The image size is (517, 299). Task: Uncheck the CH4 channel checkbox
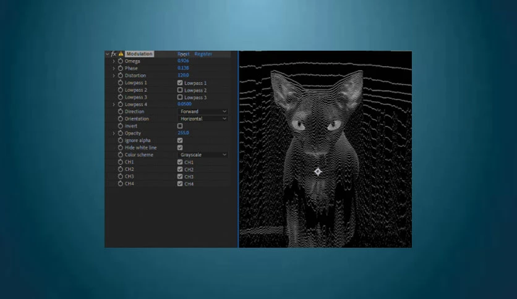[180, 183]
